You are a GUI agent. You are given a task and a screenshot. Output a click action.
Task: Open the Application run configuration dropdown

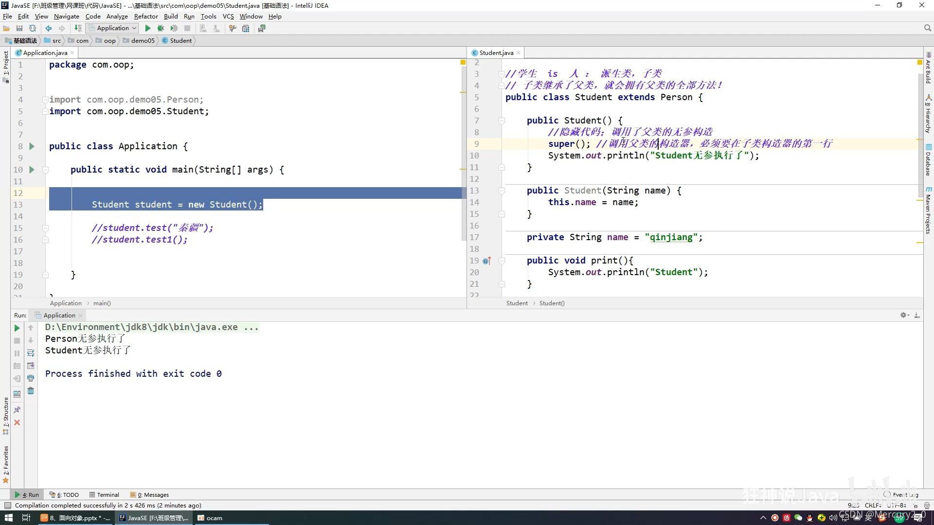[x=113, y=28]
